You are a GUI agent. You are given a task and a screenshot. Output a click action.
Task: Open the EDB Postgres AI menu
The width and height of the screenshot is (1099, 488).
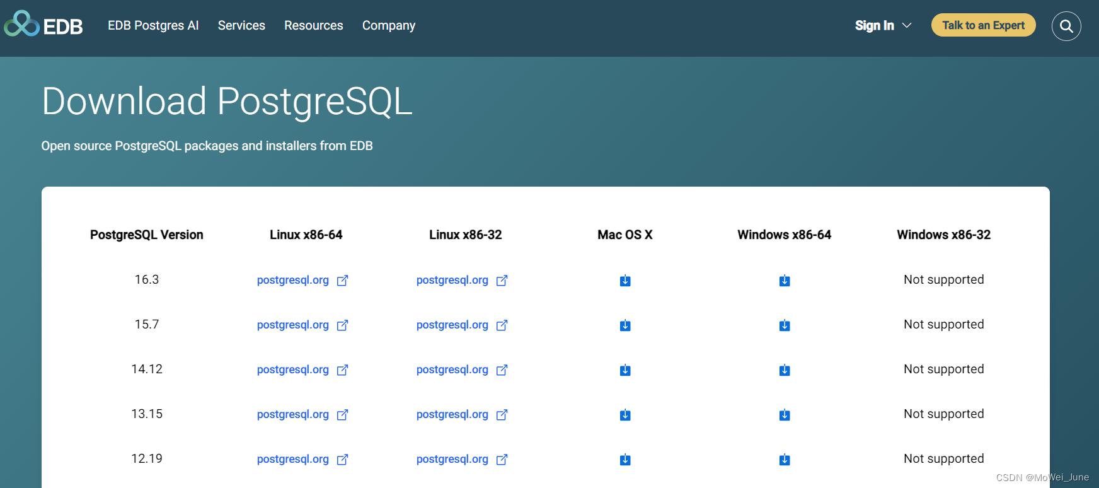(x=153, y=25)
